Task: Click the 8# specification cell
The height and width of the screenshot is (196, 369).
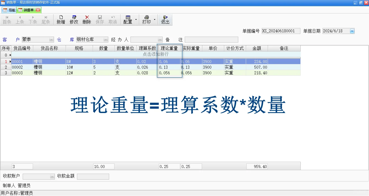Action: (79, 62)
